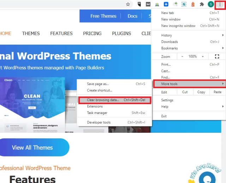
Task: Click Copy in the Edit row
Action: [201, 92]
